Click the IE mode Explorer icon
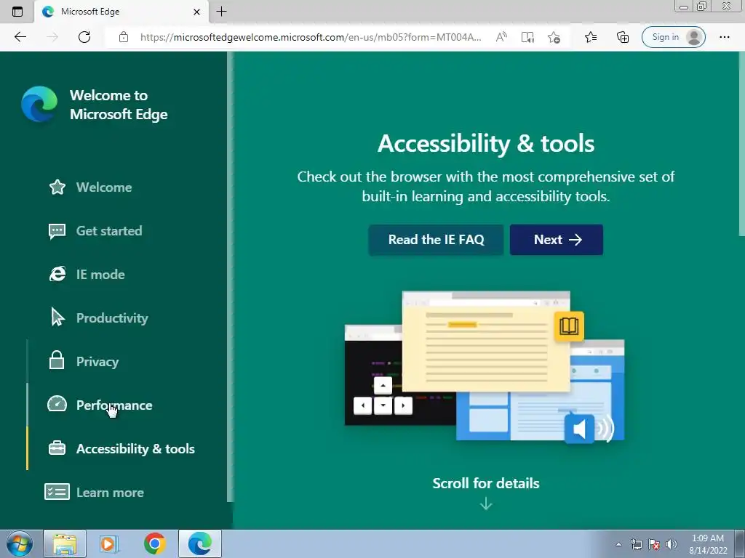The image size is (745, 558). click(x=57, y=274)
